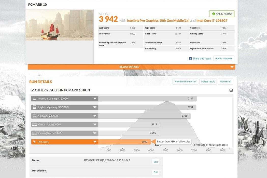267x178 pixels.
Task: Click the Writing Score value 5 440
Action: click(224, 34)
